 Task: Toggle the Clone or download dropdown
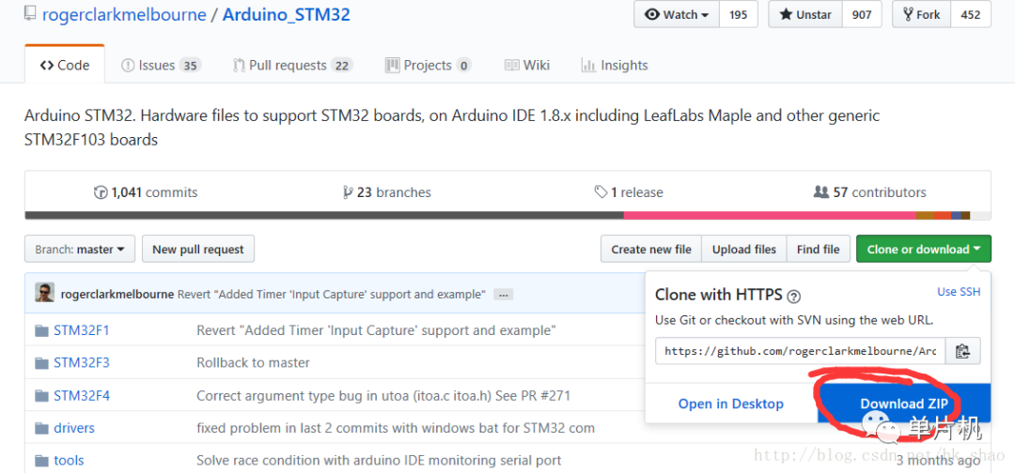coord(923,249)
